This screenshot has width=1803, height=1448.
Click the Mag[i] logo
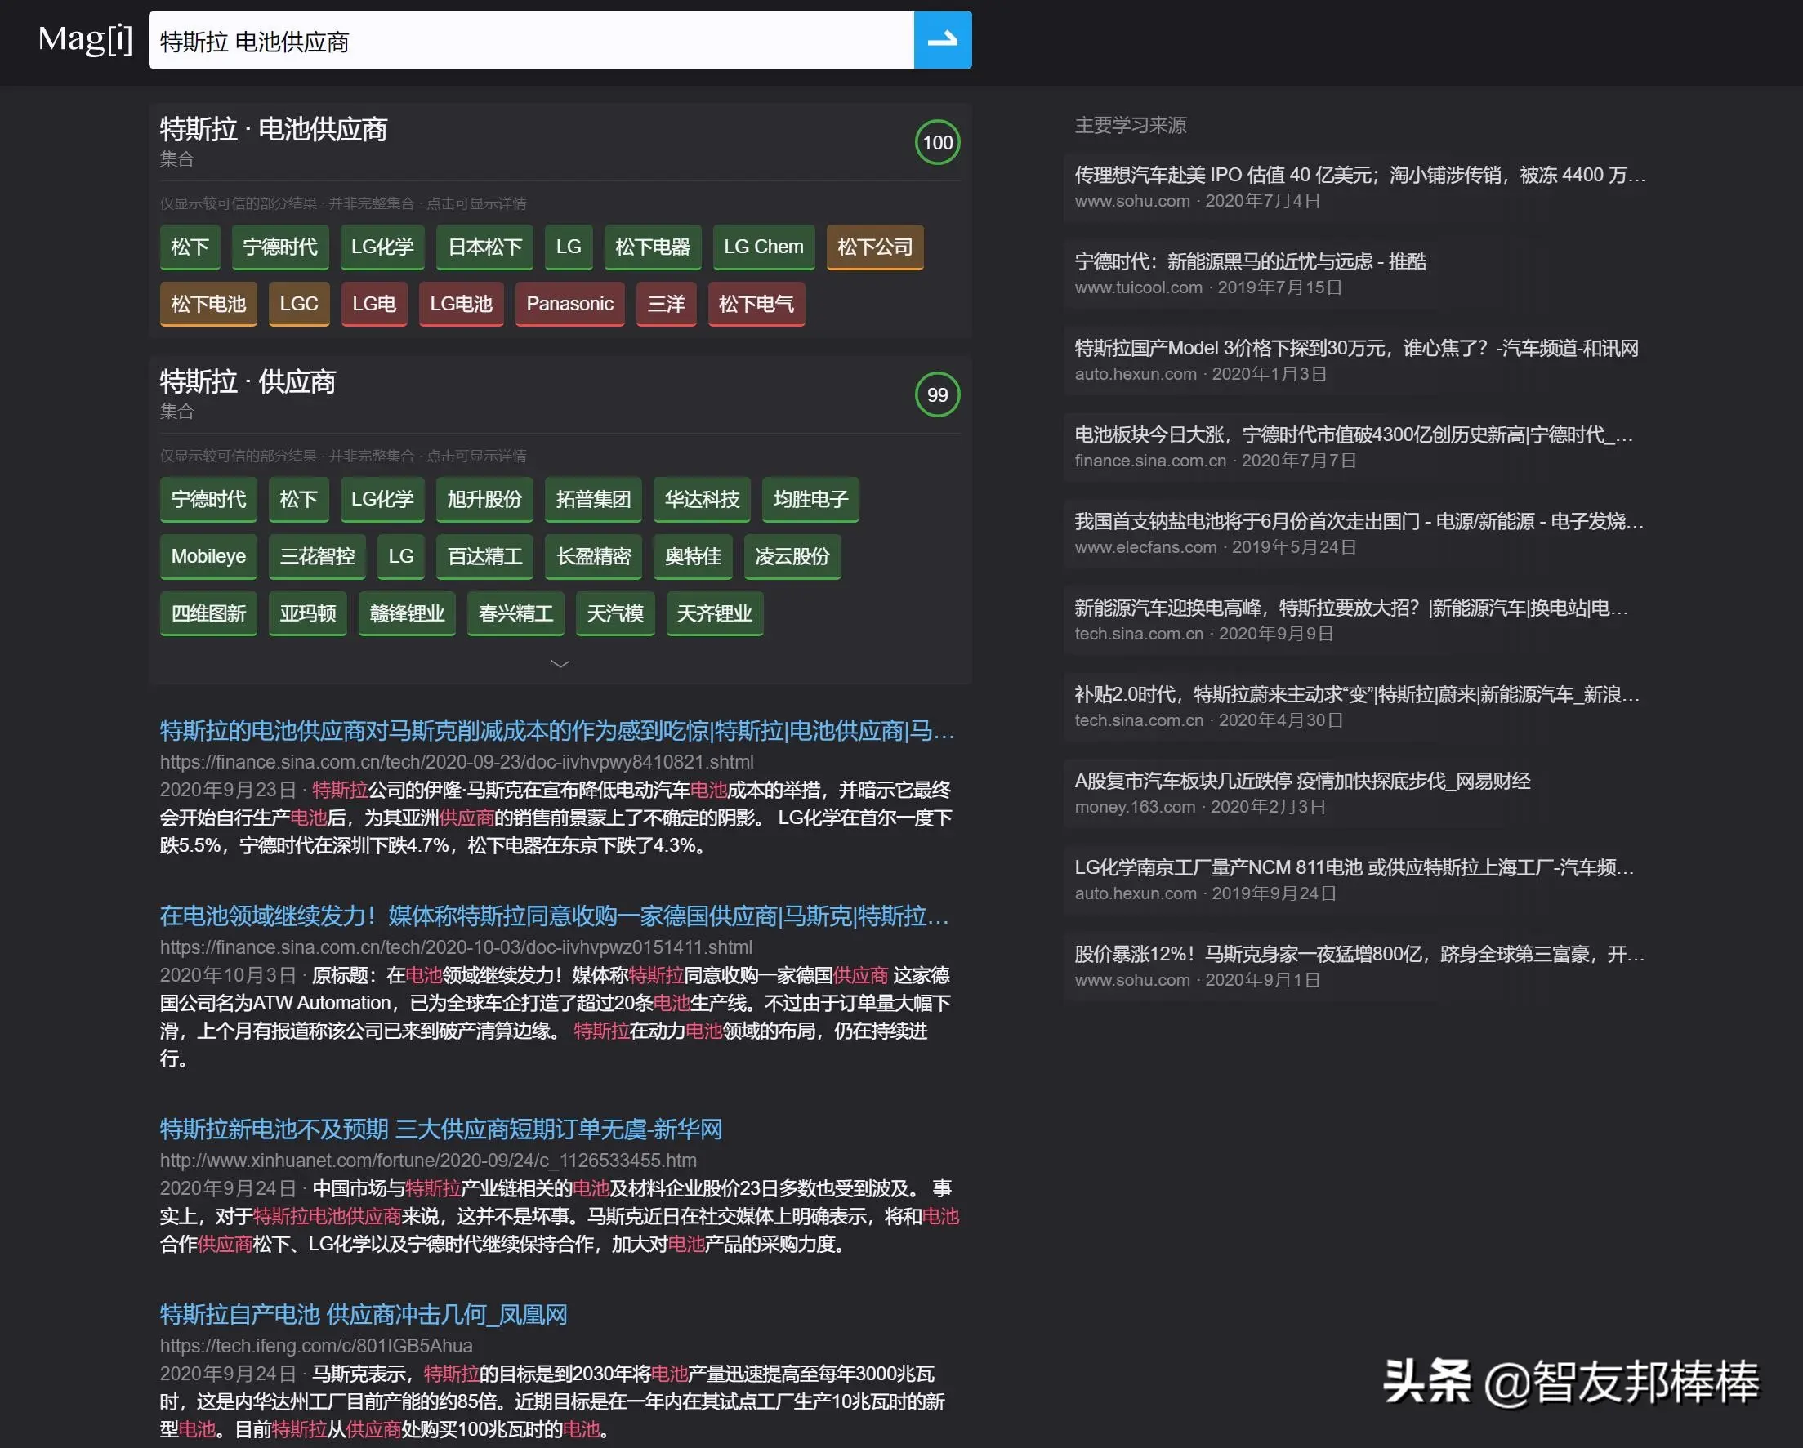(85, 38)
